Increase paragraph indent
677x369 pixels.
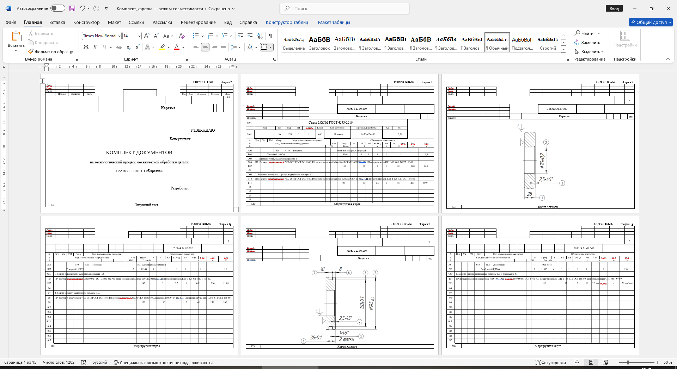(x=250, y=36)
